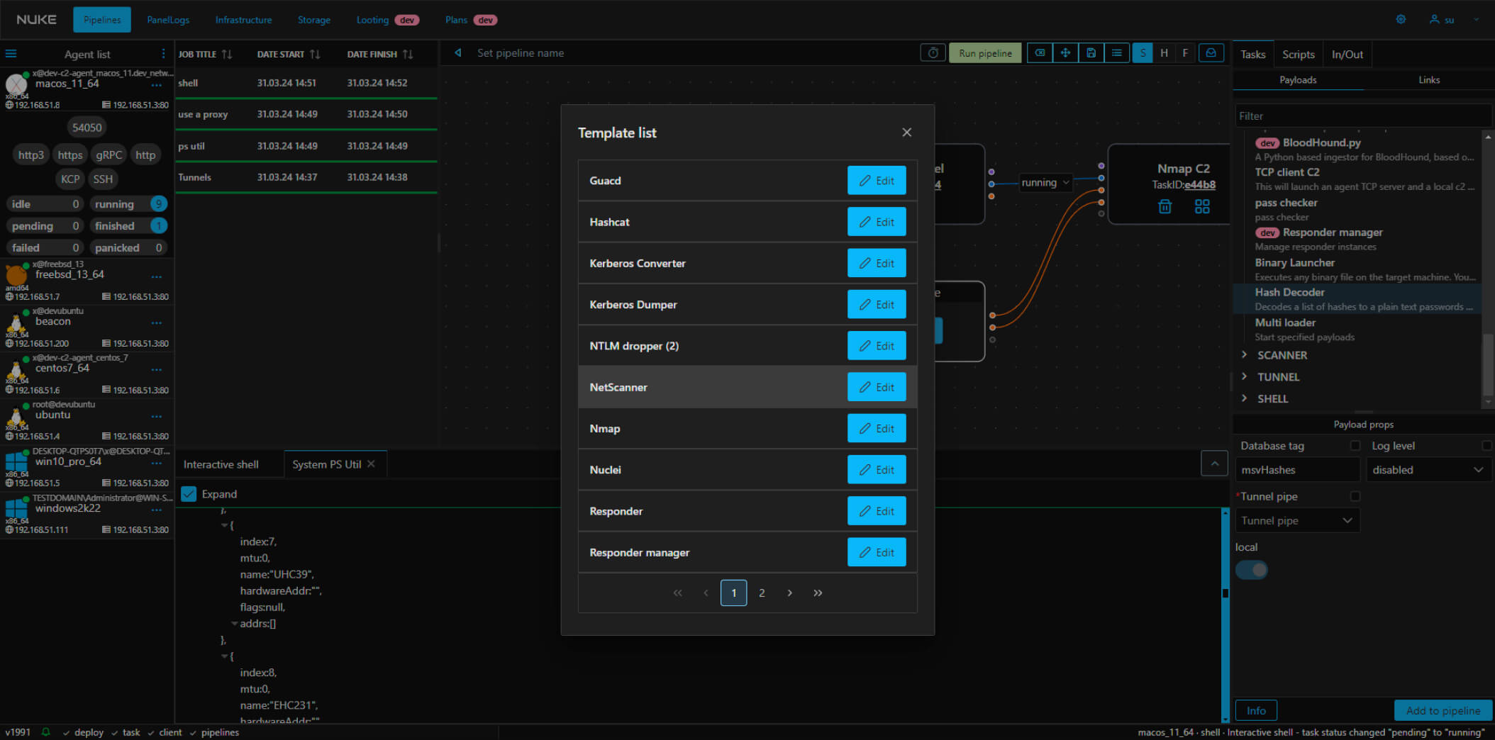Close the Template list dialog
The width and height of the screenshot is (1495, 740).
pos(906,133)
